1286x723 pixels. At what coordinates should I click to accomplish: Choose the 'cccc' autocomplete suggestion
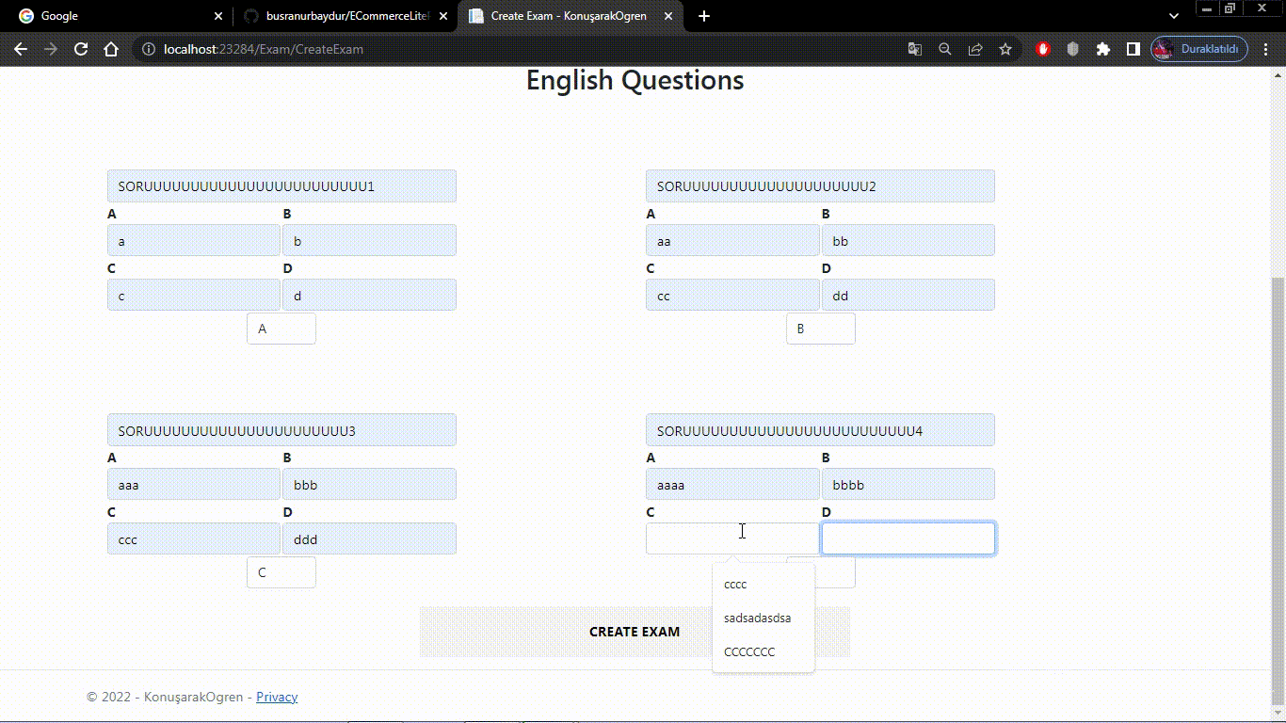point(764,585)
